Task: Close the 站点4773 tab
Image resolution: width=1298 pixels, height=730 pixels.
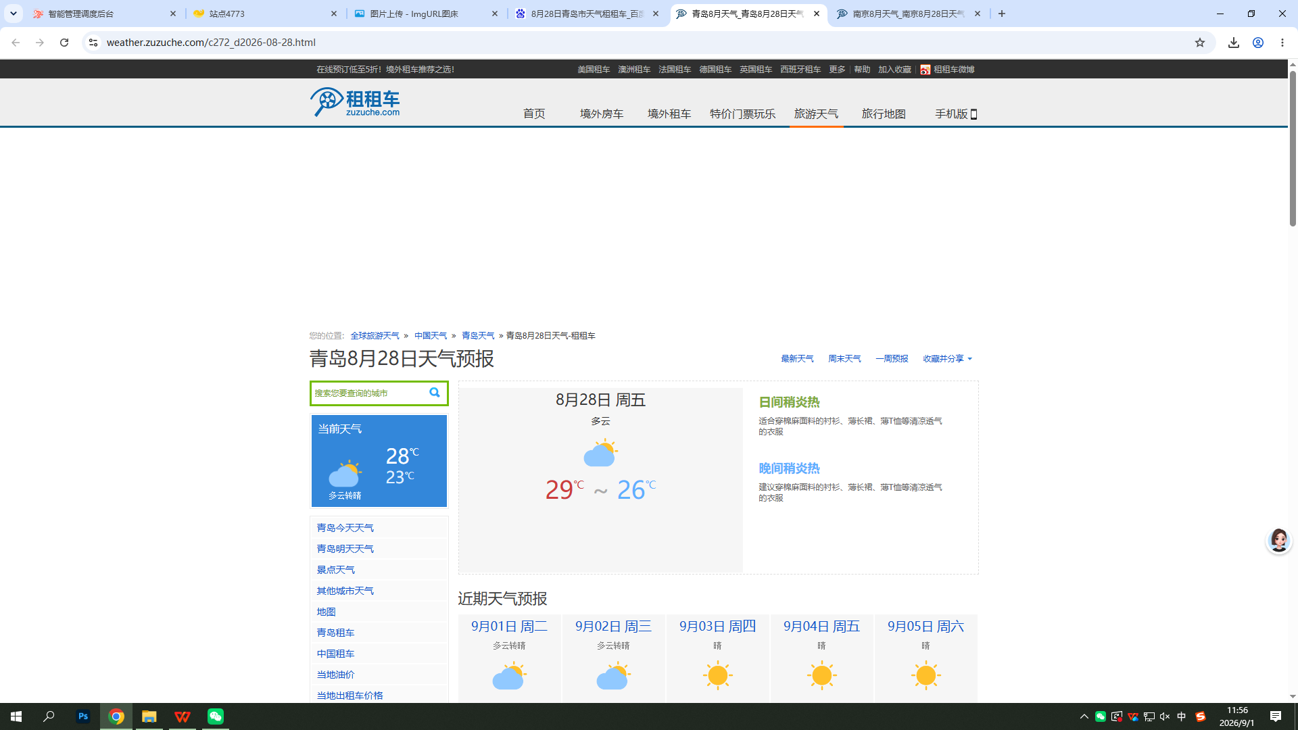Action: (334, 14)
